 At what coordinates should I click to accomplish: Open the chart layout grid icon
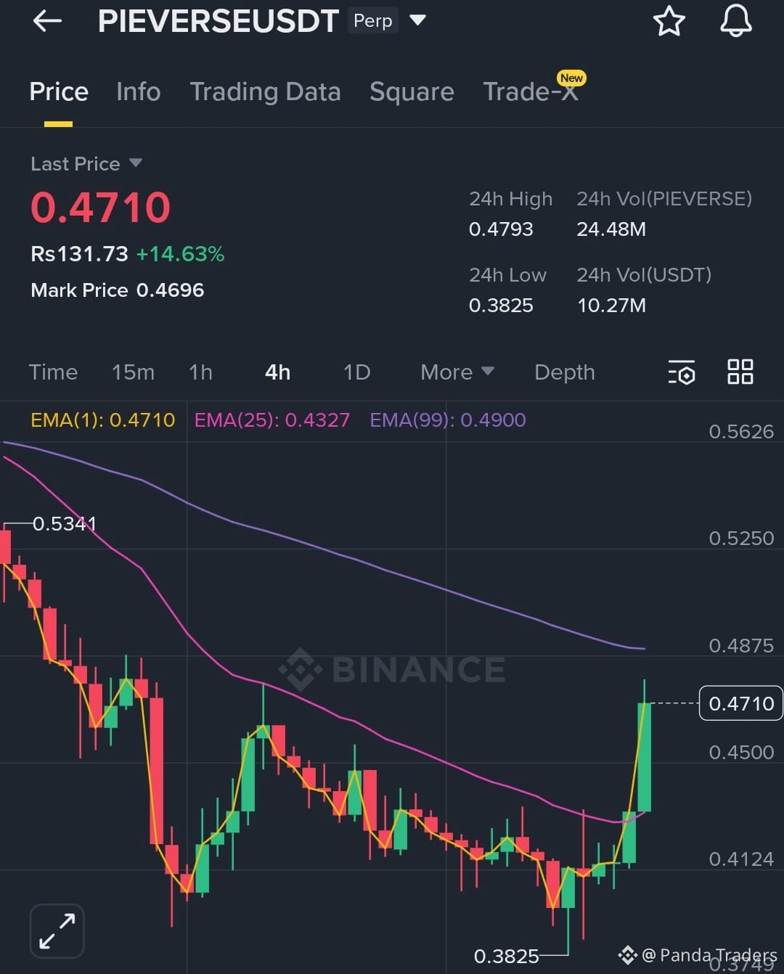(x=740, y=372)
